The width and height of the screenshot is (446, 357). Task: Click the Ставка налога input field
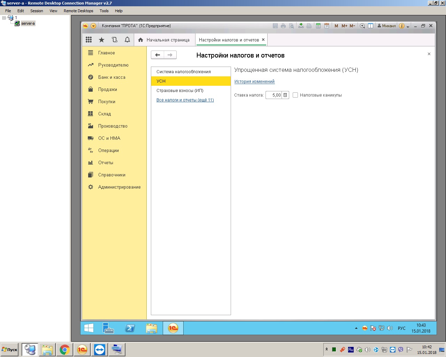[x=274, y=95]
